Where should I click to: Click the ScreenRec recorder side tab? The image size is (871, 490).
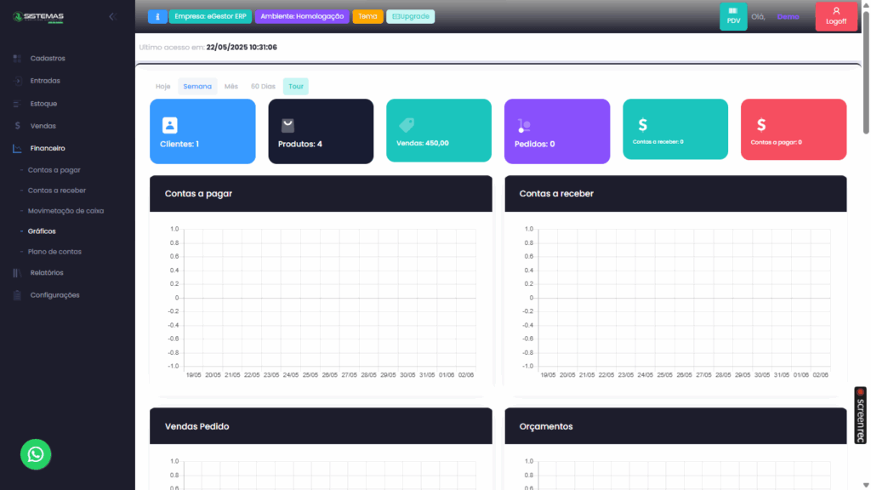tap(861, 415)
